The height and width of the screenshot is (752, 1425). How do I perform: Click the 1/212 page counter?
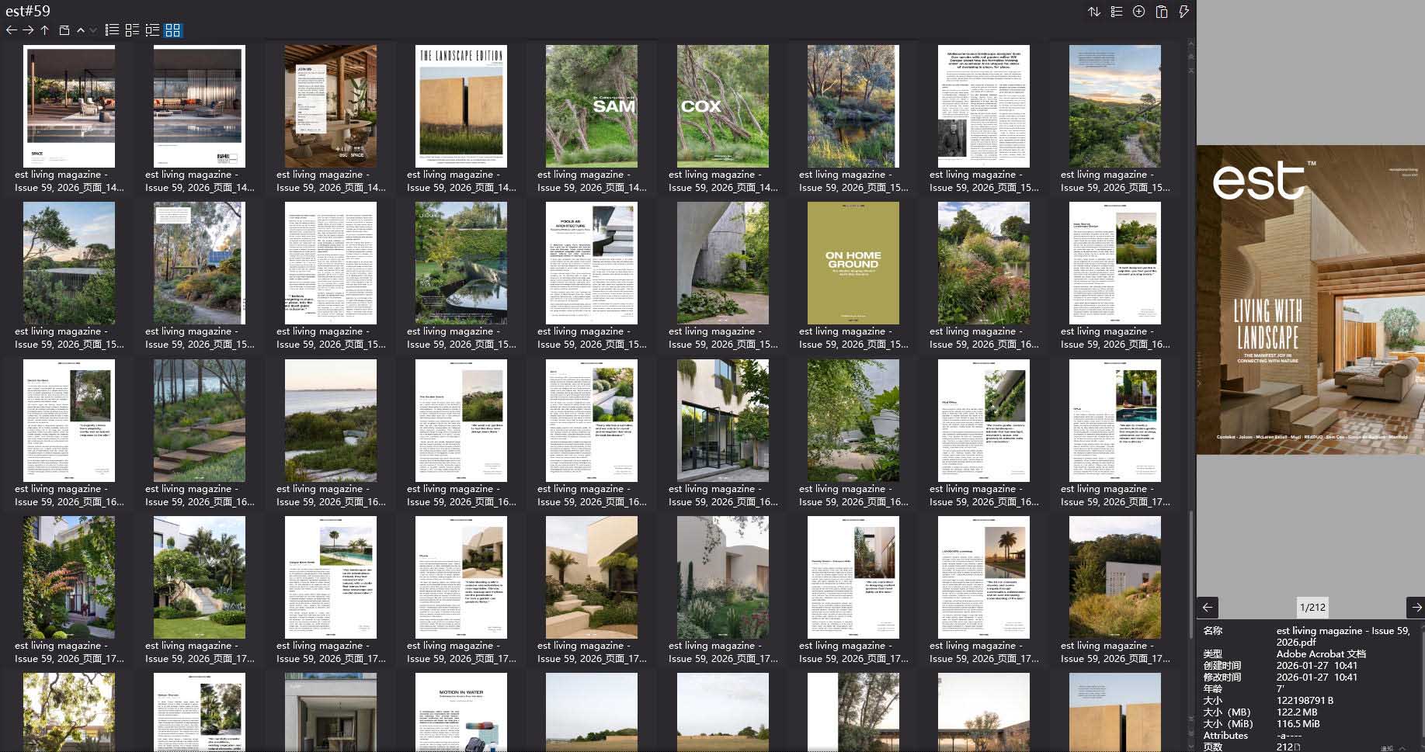pos(1312,607)
